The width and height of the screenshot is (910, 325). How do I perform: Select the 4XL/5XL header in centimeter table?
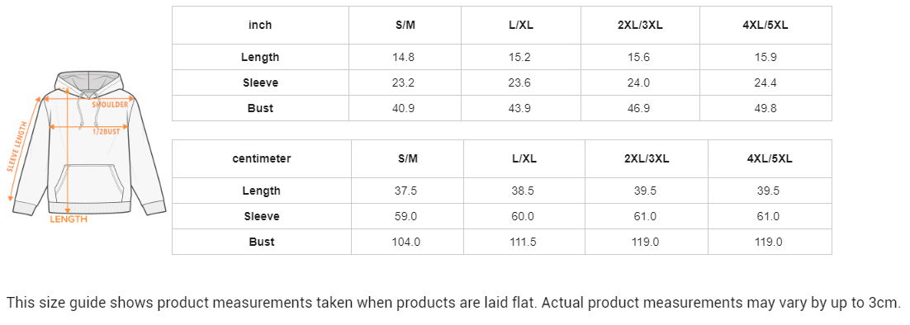click(770, 158)
